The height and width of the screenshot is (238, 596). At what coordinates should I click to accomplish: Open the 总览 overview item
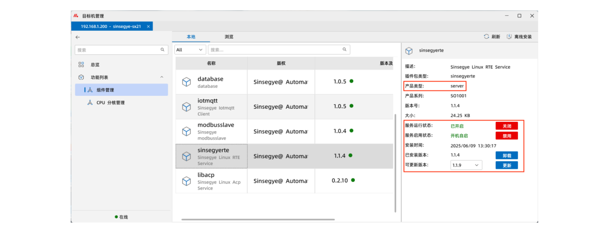pos(95,65)
